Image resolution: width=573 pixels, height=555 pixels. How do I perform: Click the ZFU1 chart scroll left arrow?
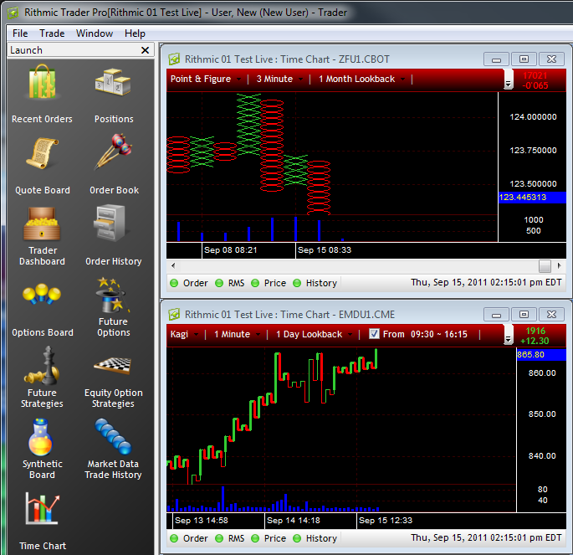(x=173, y=266)
